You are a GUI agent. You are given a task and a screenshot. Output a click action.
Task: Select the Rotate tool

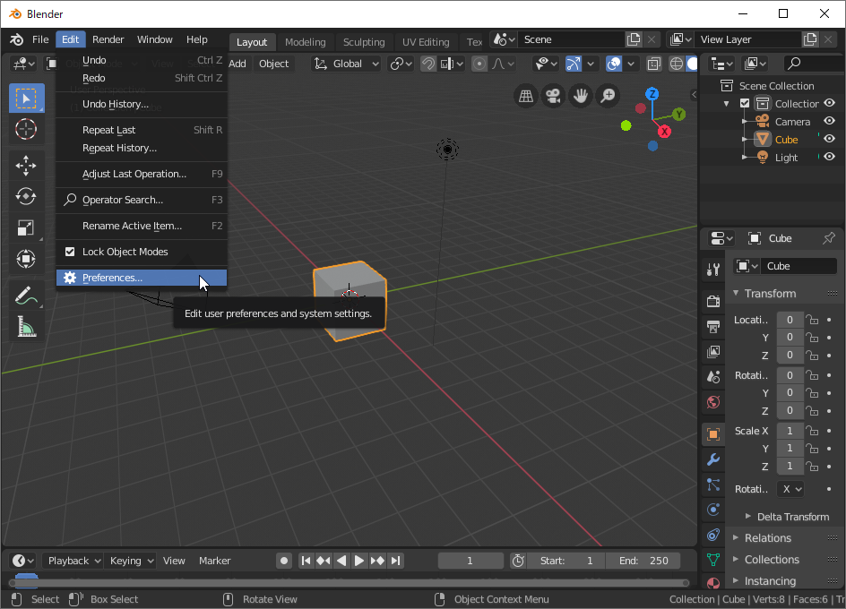[27, 196]
